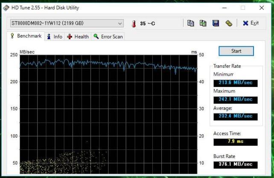Click the access time value 7.9 ms
Viewport: 274px width, 178px height.
tap(236, 142)
